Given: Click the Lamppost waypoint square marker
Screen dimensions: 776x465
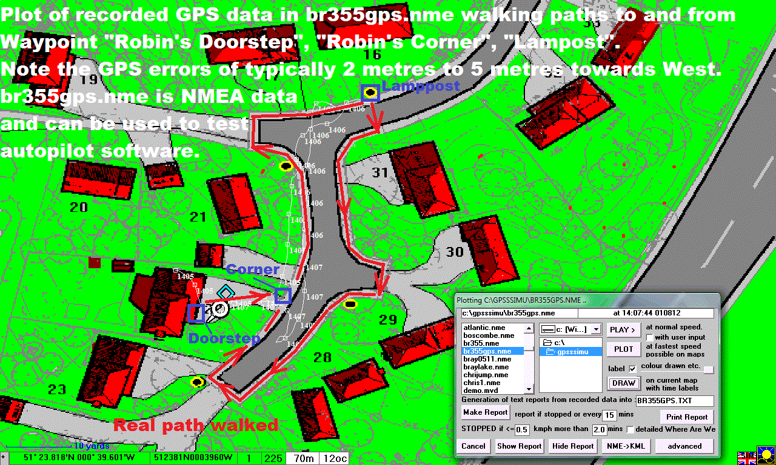Looking at the screenshot, I should click(x=370, y=93).
